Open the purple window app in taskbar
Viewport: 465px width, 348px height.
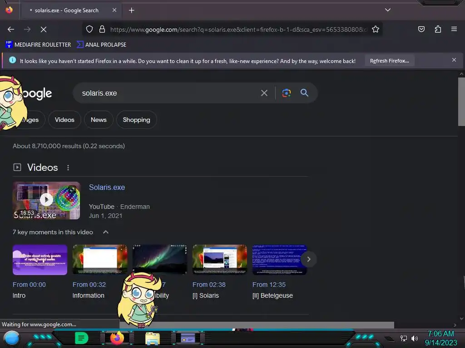[188, 338]
